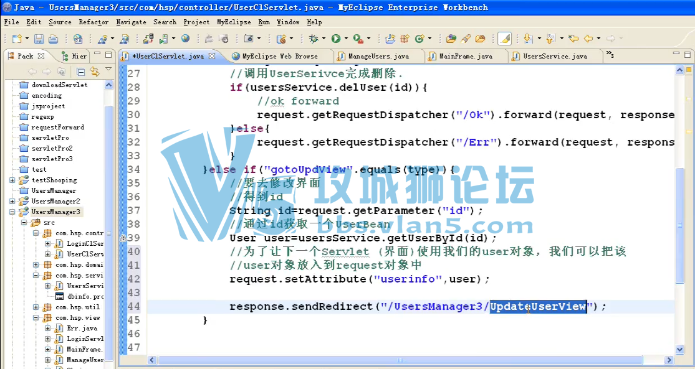
Task: Click Collapse All in Package Explorer
Action: pos(80,71)
